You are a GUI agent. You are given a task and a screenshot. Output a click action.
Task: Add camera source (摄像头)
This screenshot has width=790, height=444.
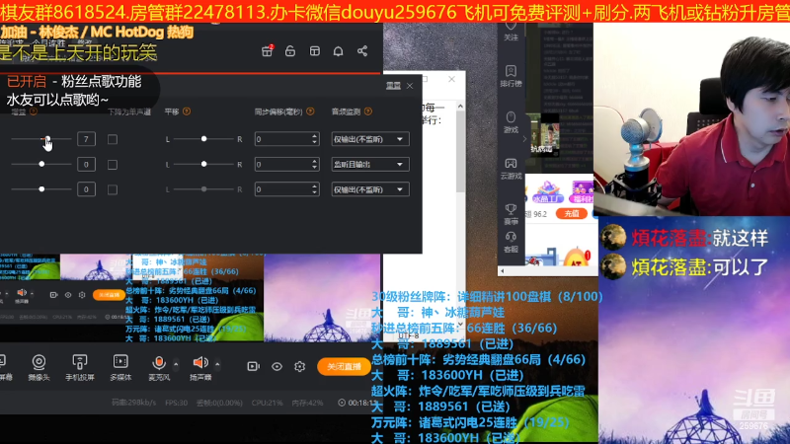[x=39, y=367]
